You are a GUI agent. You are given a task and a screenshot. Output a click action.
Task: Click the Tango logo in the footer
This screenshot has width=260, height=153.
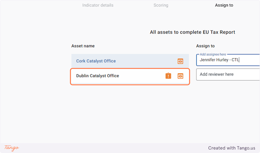click(x=12, y=148)
